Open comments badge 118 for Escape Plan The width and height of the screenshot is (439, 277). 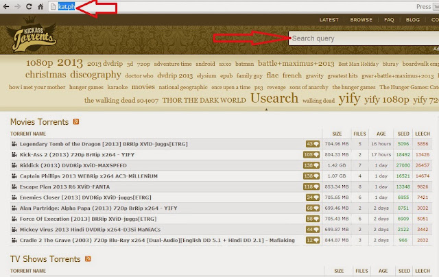[311, 186]
